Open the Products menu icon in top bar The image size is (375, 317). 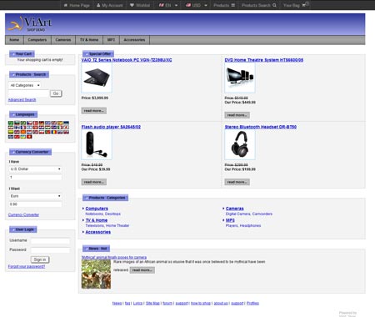233,5
